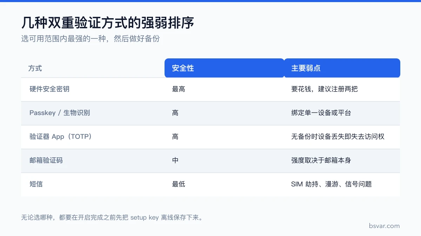Click the 中 security value
The width and height of the screenshot is (421, 236).
coord(175,160)
